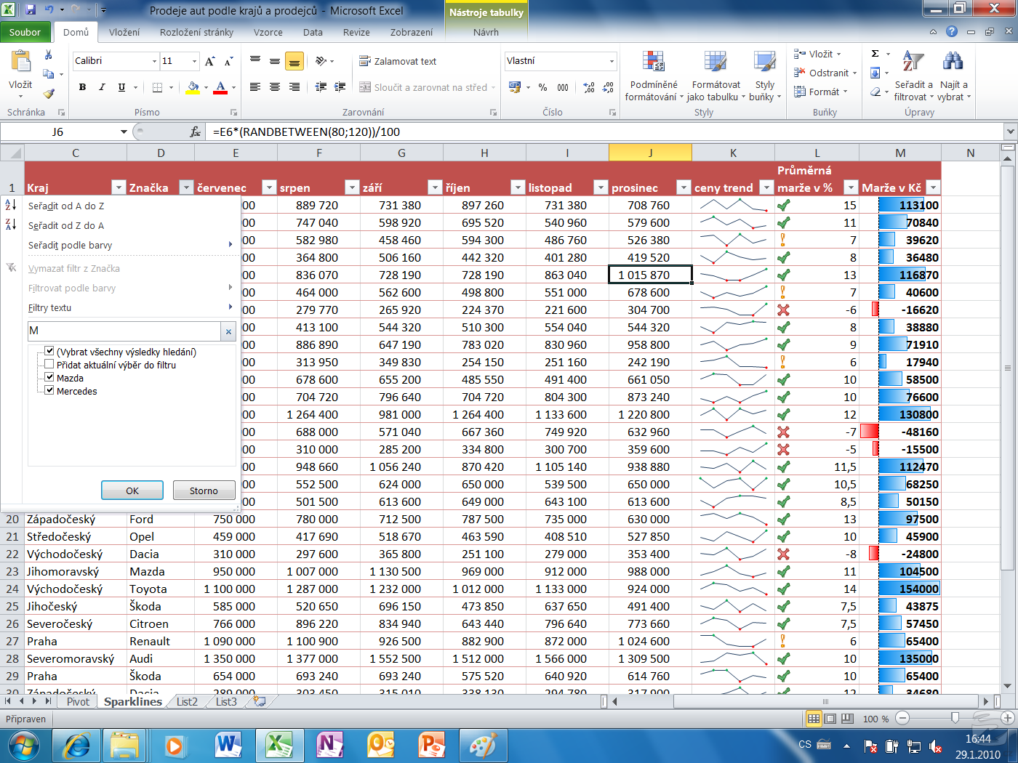The image size is (1018, 763).
Task: Open Podmíněné formátování menu
Action: point(654,76)
